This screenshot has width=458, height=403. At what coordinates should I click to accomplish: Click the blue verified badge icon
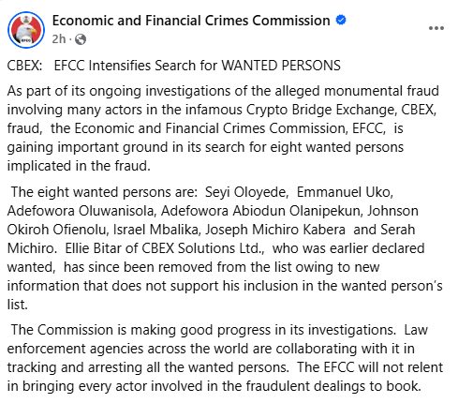tap(341, 21)
